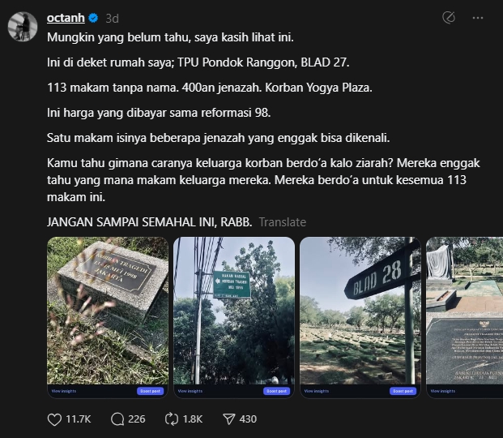The height and width of the screenshot is (438, 503).
Task: Open the octanh username link
Action: tap(66, 18)
